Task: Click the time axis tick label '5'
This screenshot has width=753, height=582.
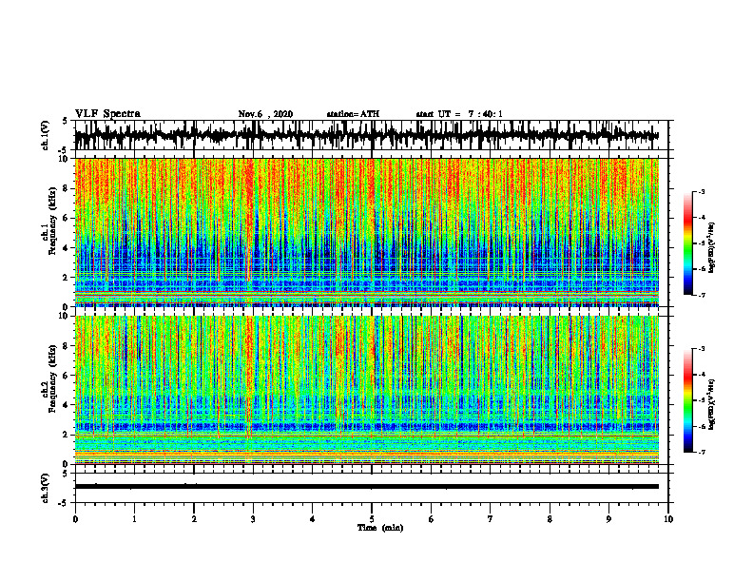Action: pos(372,519)
